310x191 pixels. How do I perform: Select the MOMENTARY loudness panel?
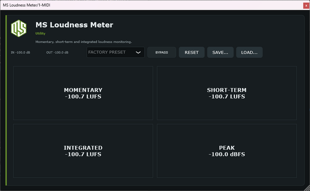[83, 93]
